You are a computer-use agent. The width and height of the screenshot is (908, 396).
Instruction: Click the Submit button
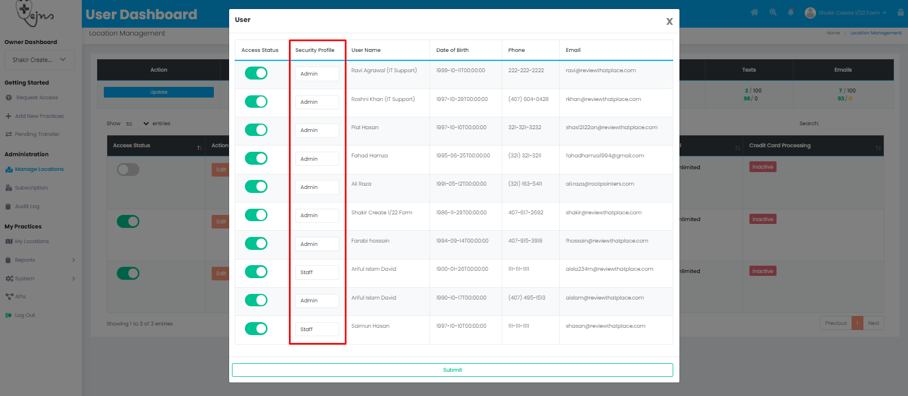[452, 370]
